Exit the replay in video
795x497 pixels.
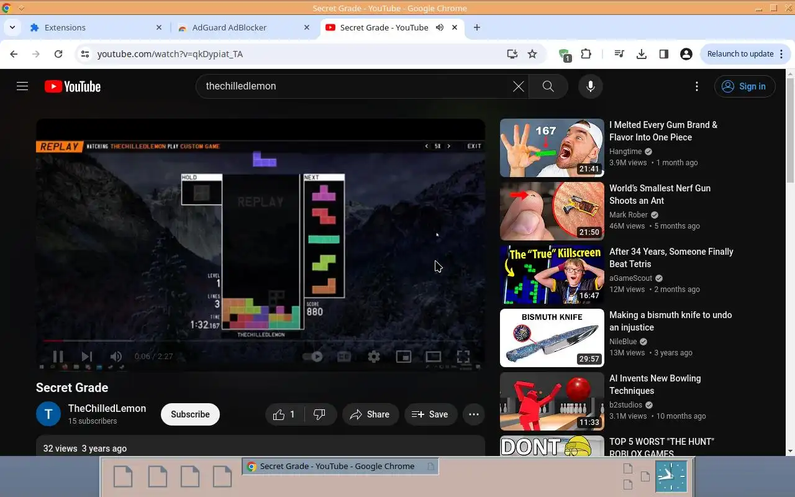click(x=474, y=147)
